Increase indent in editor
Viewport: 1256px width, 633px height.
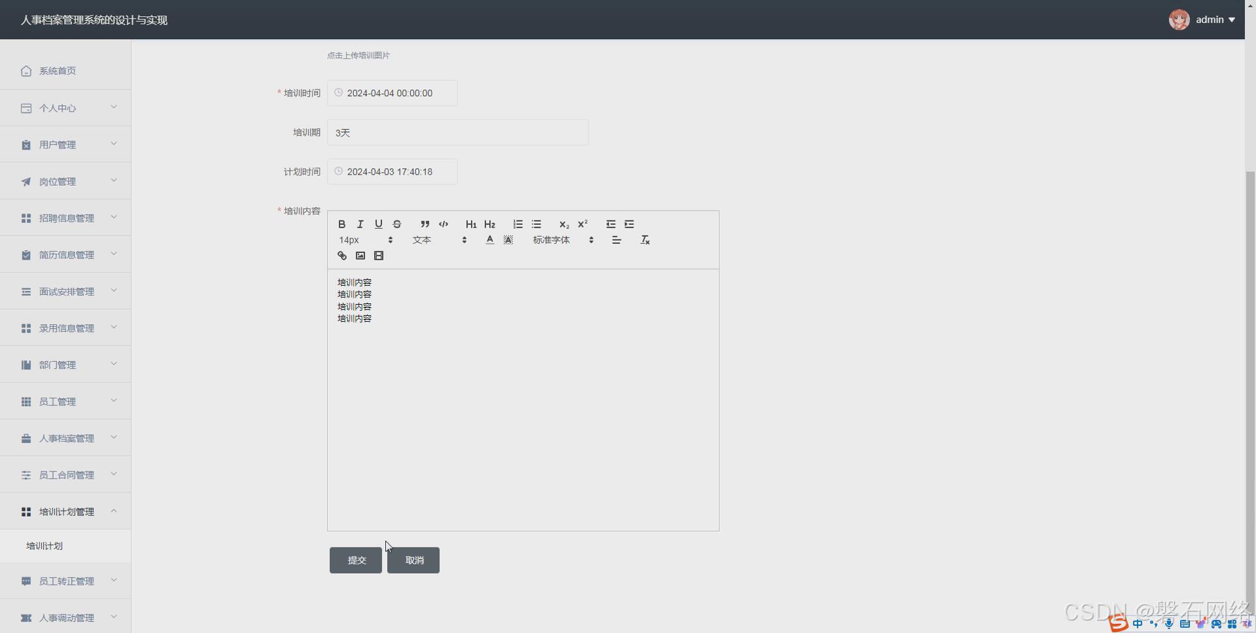pyautogui.click(x=629, y=224)
